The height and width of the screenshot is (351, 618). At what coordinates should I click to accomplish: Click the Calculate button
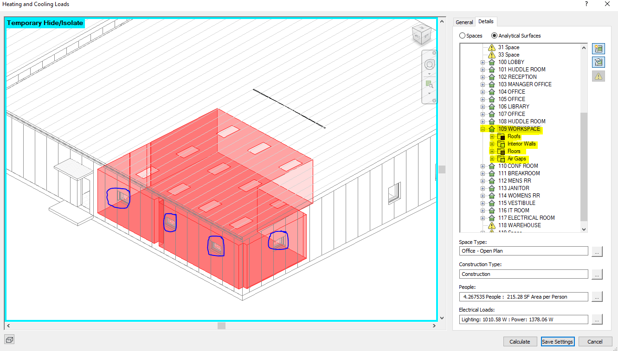520,342
